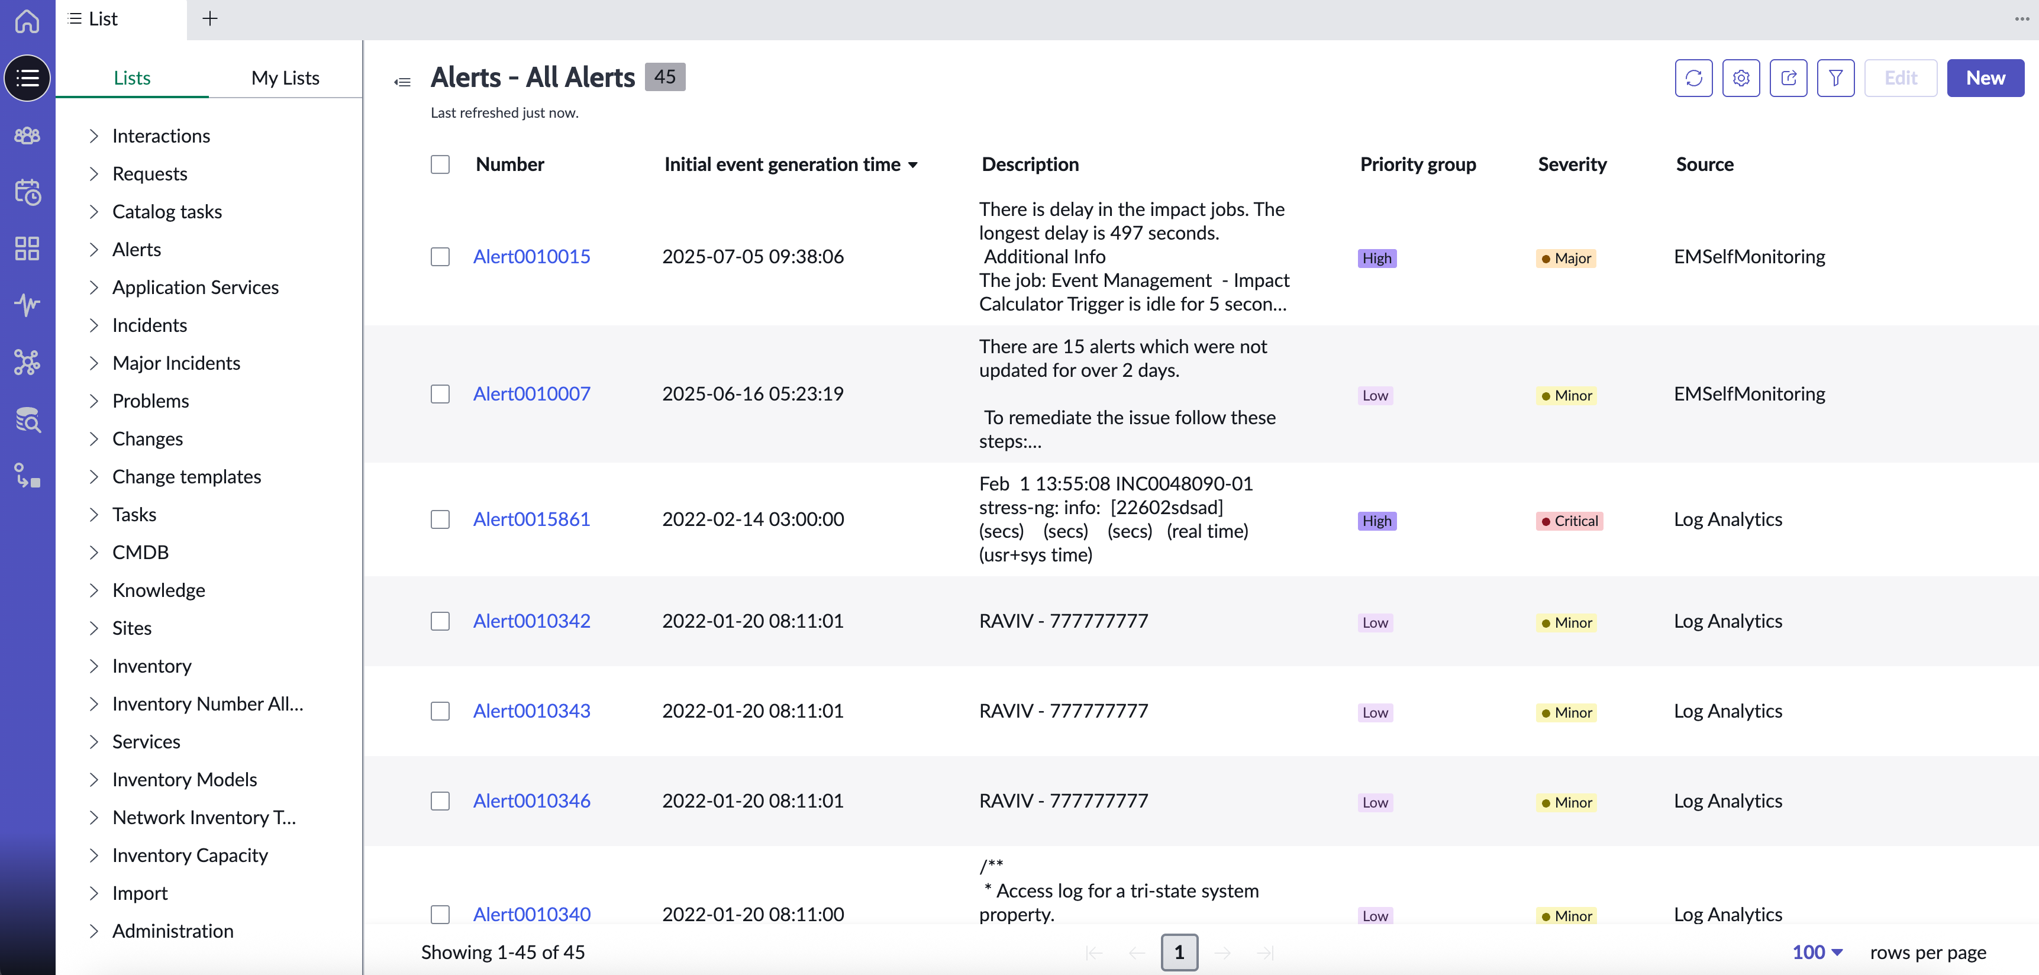Go to previous page arrow
The width and height of the screenshot is (2039, 975).
tap(1137, 952)
